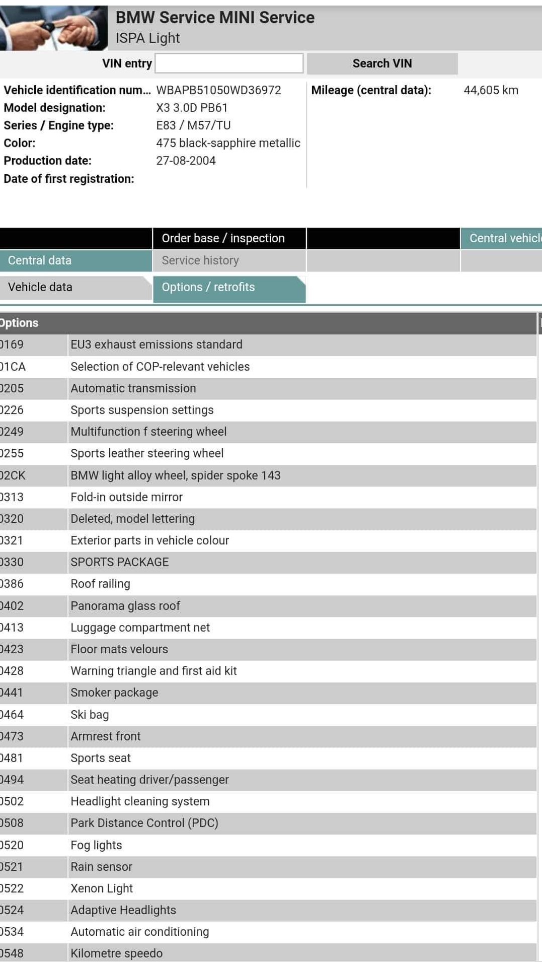Viewport: 542px width, 962px height.
Task: Click Fold-in outside mirror row
Action: (x=268, y=497)
